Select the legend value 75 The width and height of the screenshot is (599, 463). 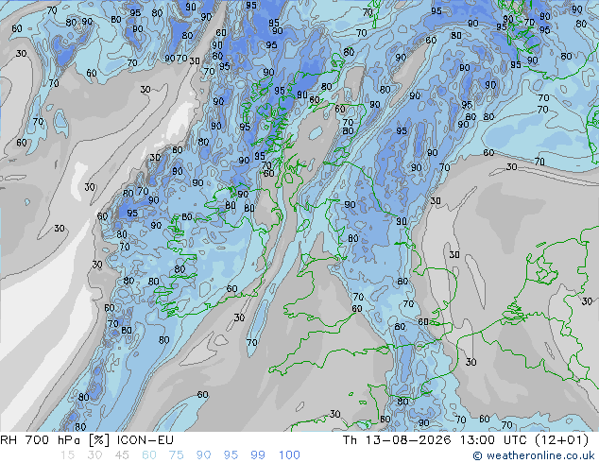click(x=176, y=455)
